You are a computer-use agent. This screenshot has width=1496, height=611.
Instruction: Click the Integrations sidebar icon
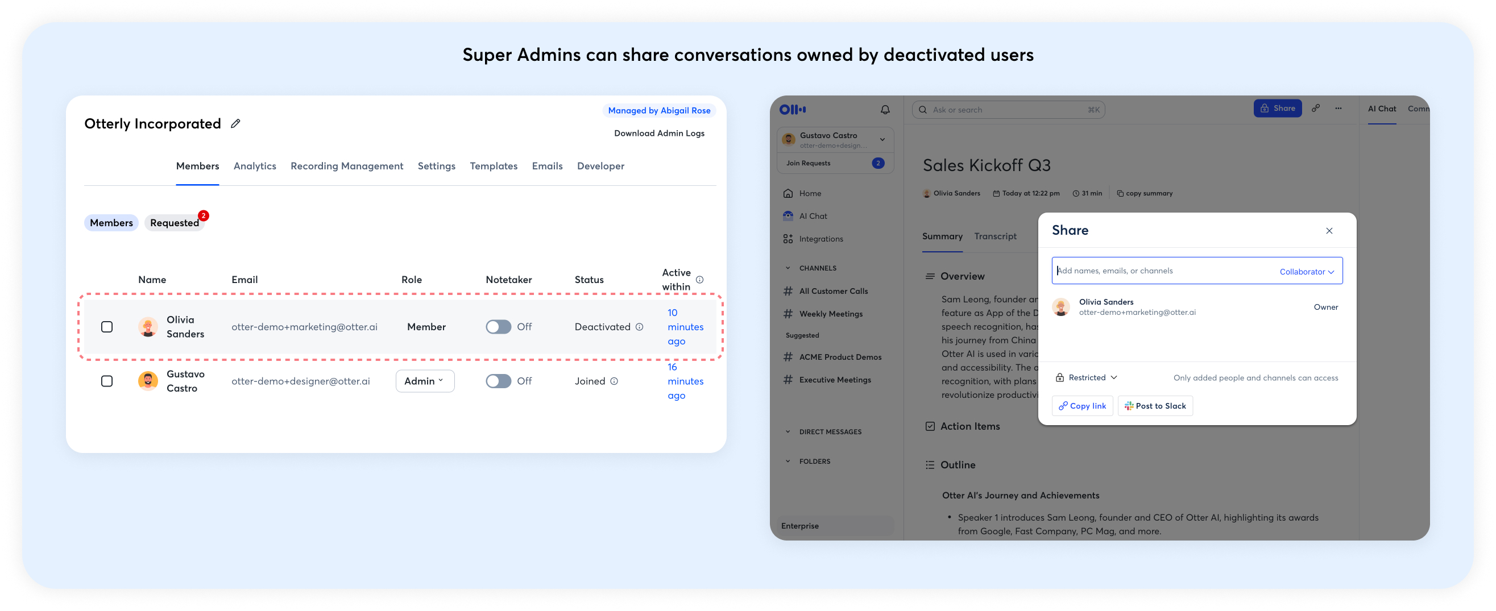(x=788, y=239)
